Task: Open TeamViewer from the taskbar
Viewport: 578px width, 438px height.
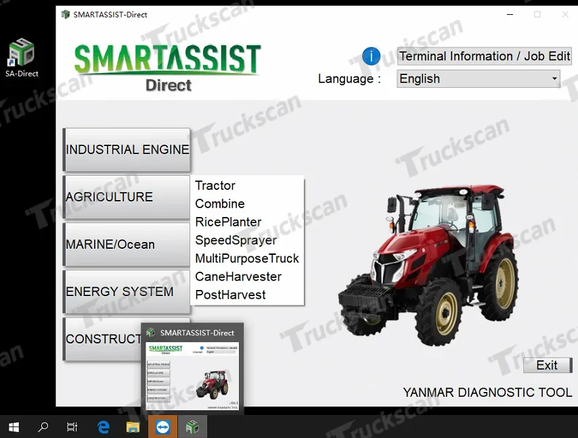Action: tap(162, 427)
